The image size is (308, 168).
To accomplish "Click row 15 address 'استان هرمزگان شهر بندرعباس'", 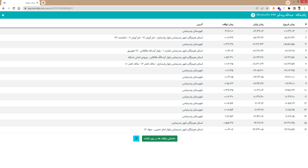I will point(187,123).
